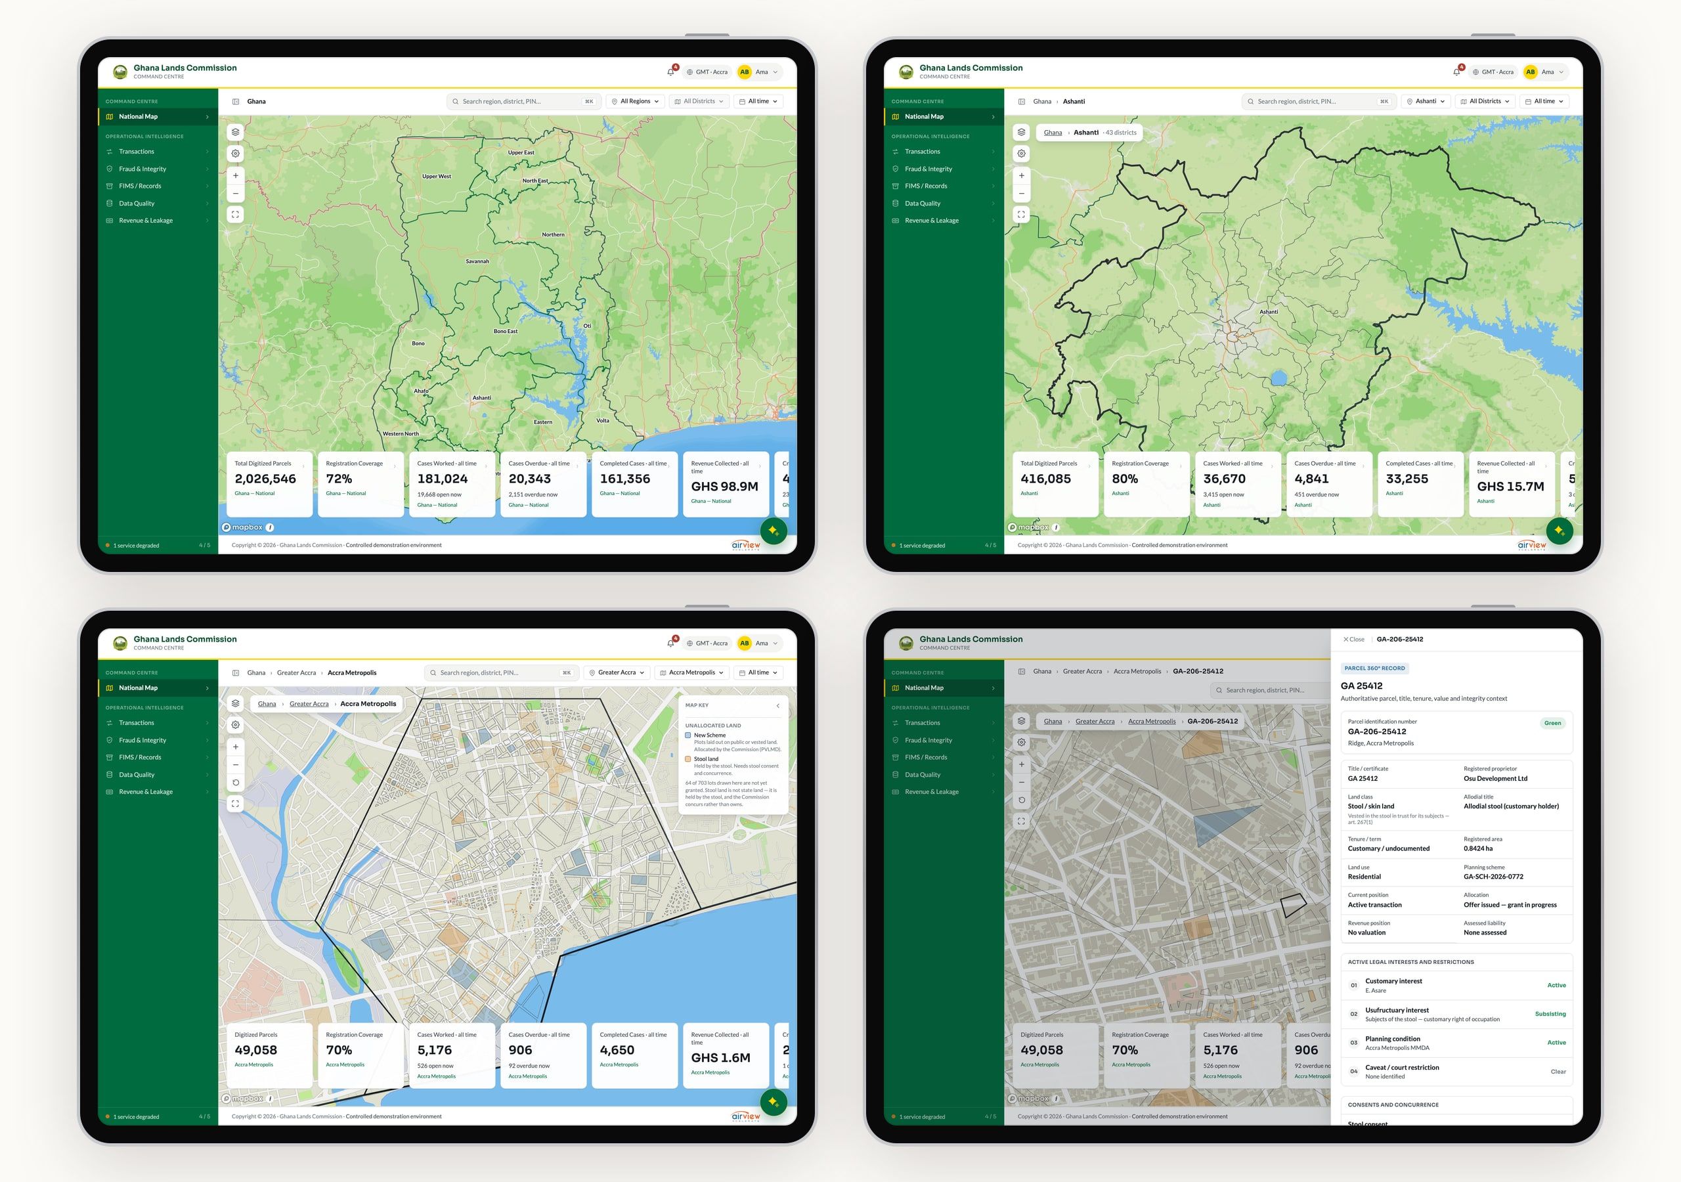Focus the search field on the Ghana screen
This screenshot has height=1182, width=1681.
[x=524, y=102]
